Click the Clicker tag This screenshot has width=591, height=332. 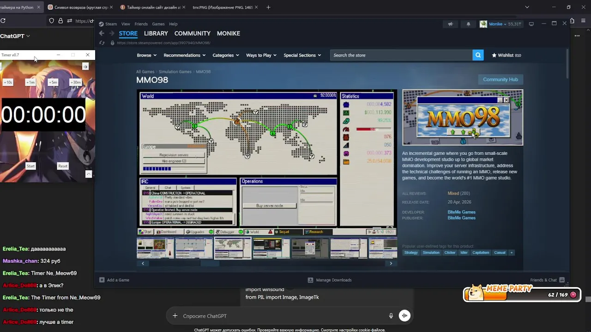(x=450, y=253)
